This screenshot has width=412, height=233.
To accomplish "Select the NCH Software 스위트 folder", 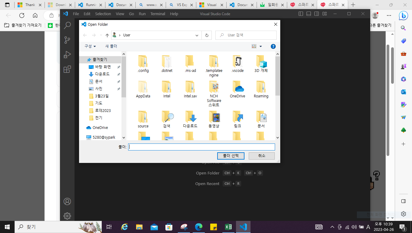I will 214,94.
